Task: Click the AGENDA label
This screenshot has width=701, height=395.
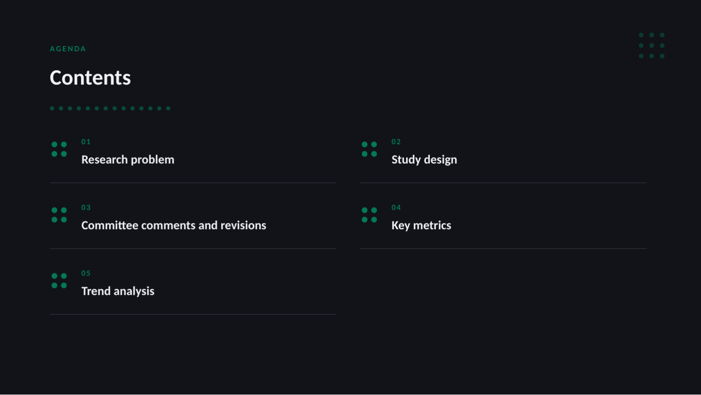Action: tap(68, 49)
